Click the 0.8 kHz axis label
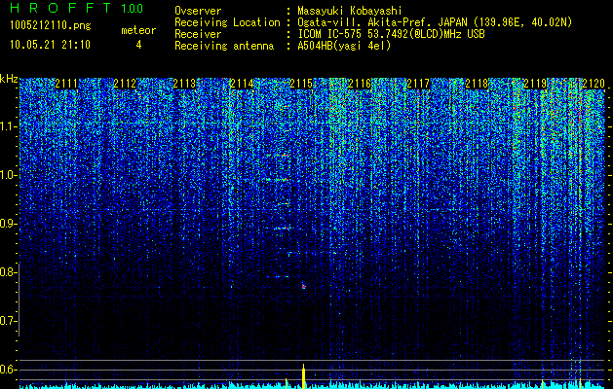Viewport: 613px width, 389px height. pyautogui.click(x=8, y=272)
